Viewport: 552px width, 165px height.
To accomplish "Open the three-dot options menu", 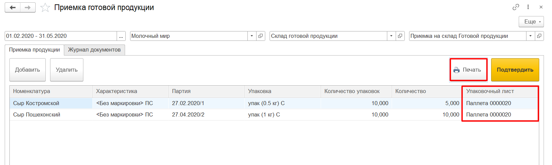I will click(528, 7).
